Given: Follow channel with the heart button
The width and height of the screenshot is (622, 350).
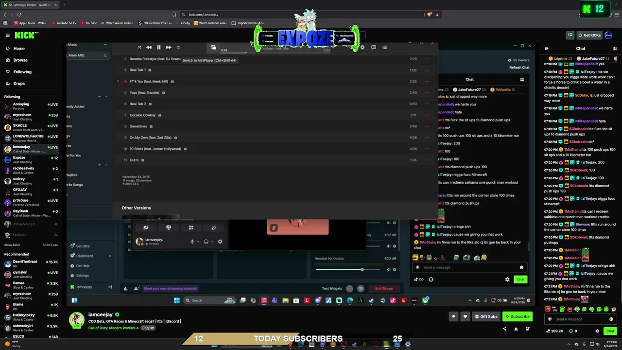Looking at the screenshot, I should (465, 316).
